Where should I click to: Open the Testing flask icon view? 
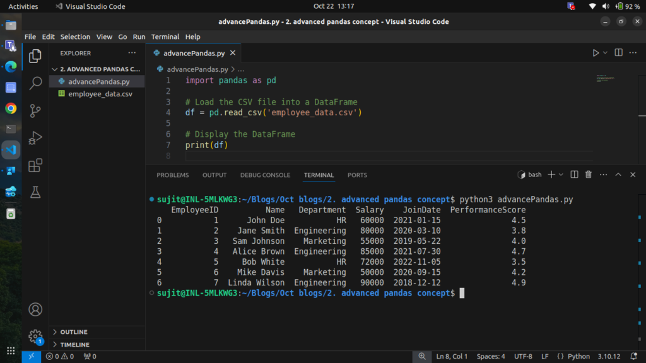(36, 193)
